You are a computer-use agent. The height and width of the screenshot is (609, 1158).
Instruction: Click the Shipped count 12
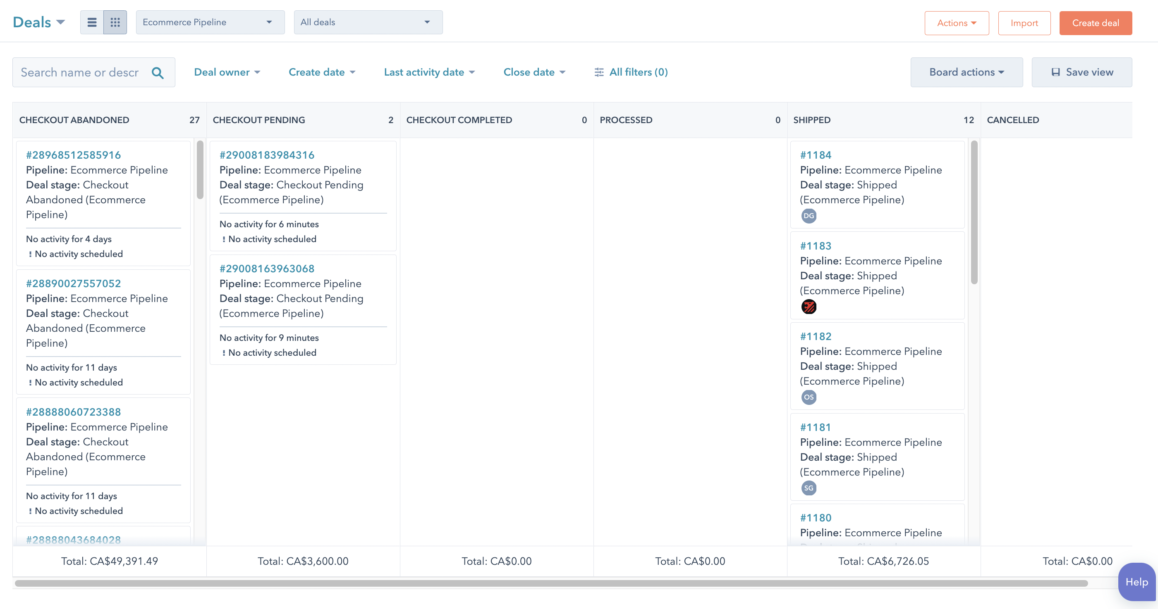968,120
